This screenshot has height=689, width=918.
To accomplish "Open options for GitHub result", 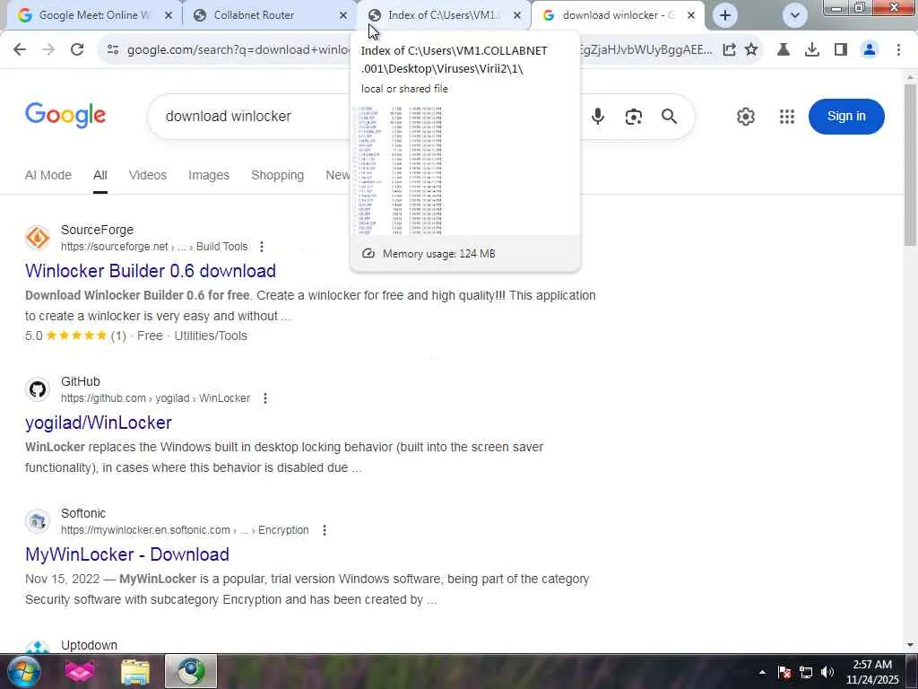I will click(x=265, y=398).
